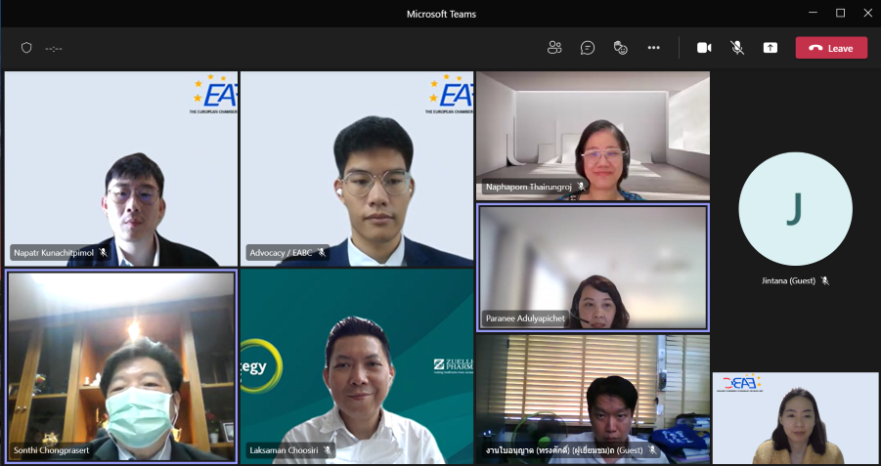Click muted mic icon beside Jintana (Guest)
Viewport: 881px width, 466px height.
(x=825, y=280)
